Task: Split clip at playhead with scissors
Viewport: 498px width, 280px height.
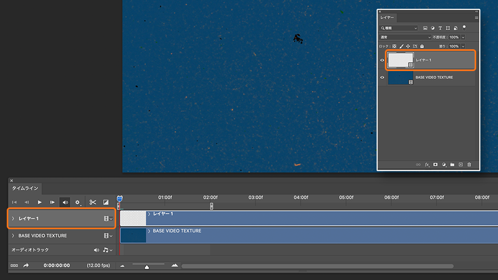Action: pos(93,202)
